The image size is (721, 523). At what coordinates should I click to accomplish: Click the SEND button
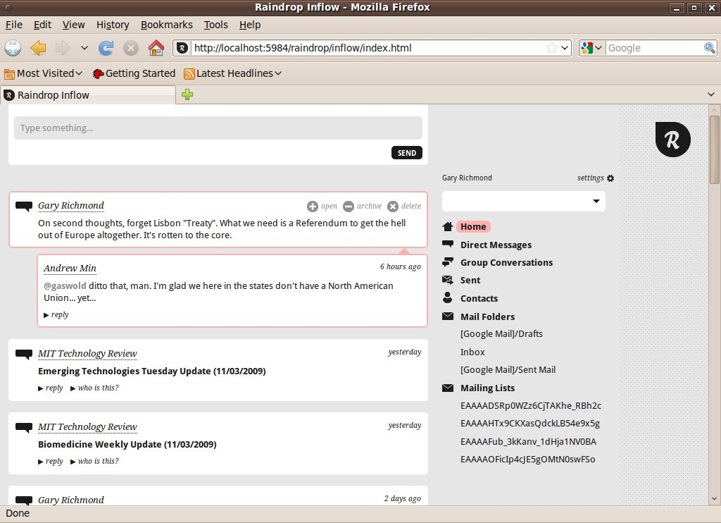click(407, 153)
